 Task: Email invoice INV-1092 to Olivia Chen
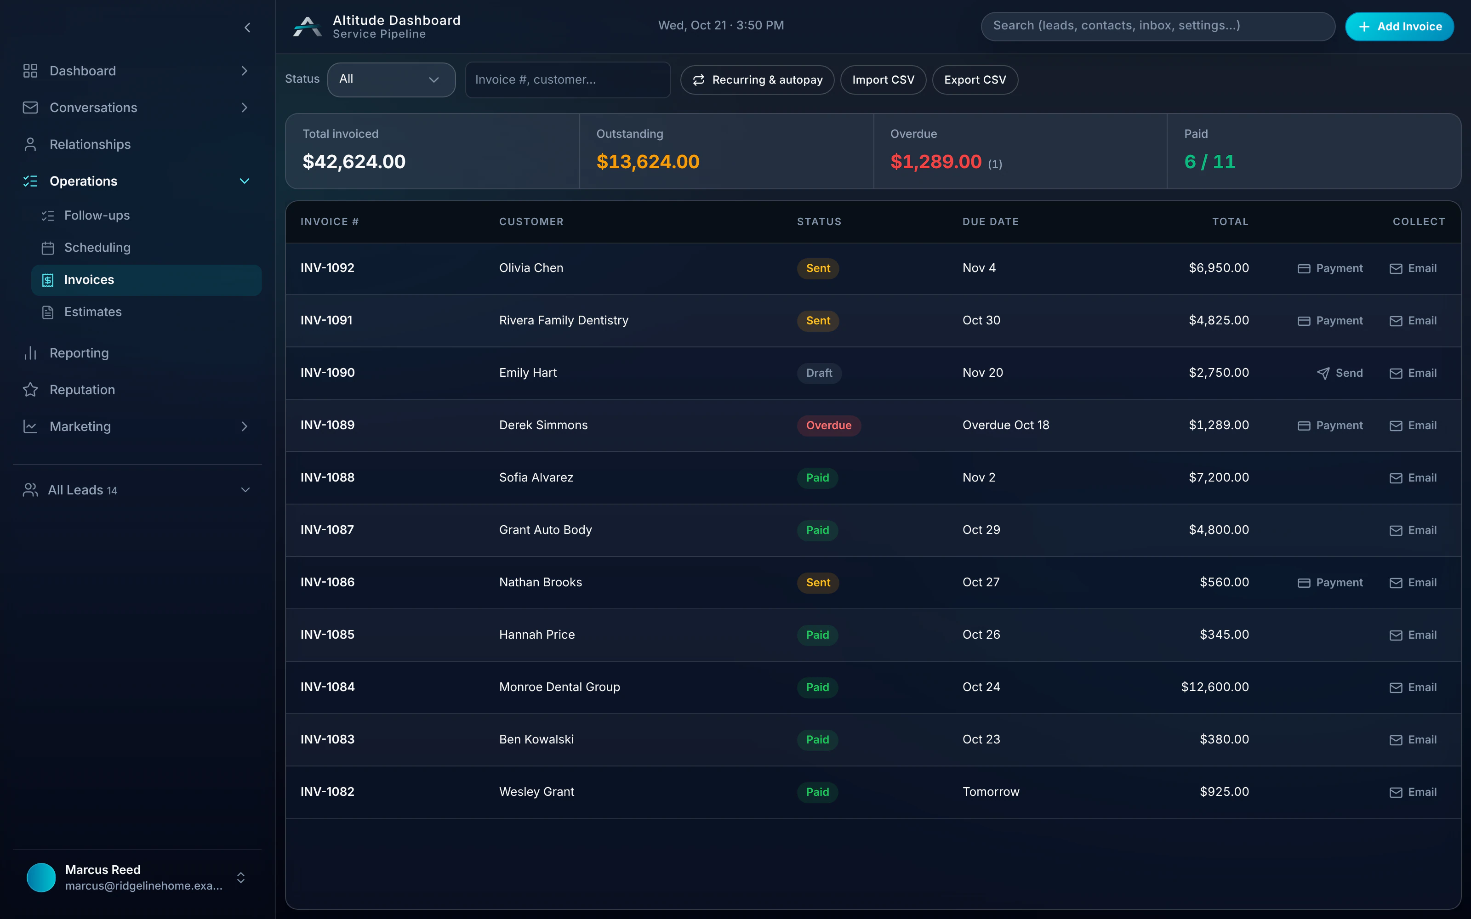[1413, 268]
